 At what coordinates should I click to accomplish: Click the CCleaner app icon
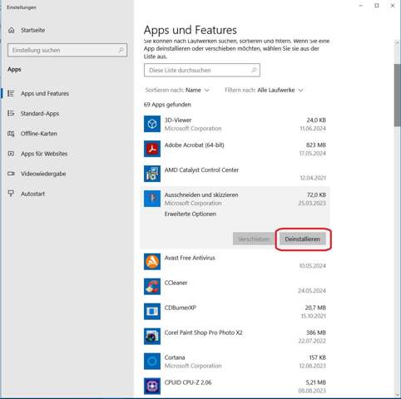[152, 287]
